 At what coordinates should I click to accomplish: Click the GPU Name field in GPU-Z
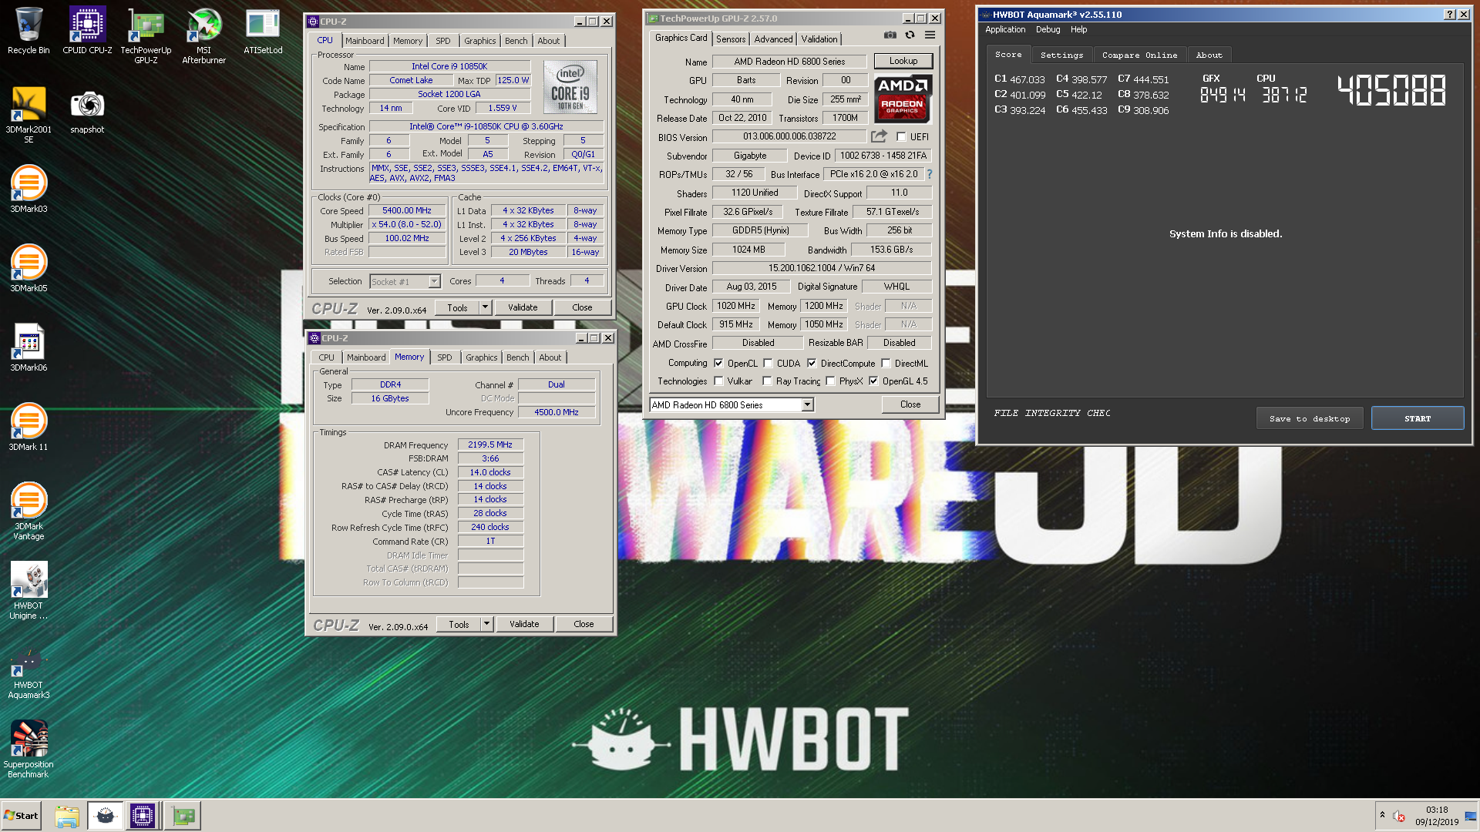click(x=789, y=62)
